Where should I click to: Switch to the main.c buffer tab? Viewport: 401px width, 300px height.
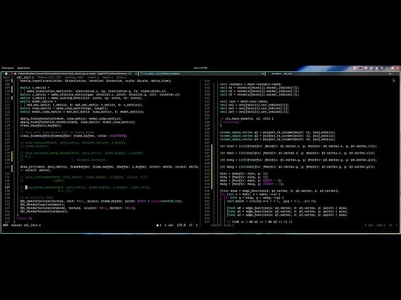[8, 77]
